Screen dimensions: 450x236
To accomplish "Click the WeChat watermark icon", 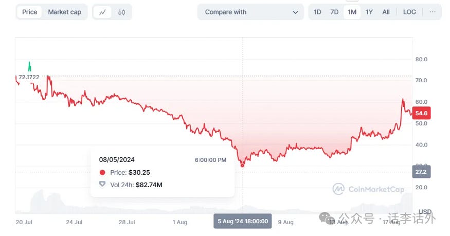I will pos(326,219).
